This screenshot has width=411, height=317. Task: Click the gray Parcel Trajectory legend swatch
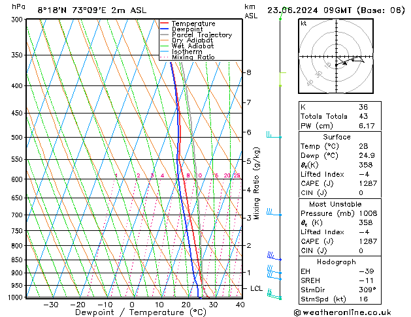pyautogui.click(x=164, y=35)
